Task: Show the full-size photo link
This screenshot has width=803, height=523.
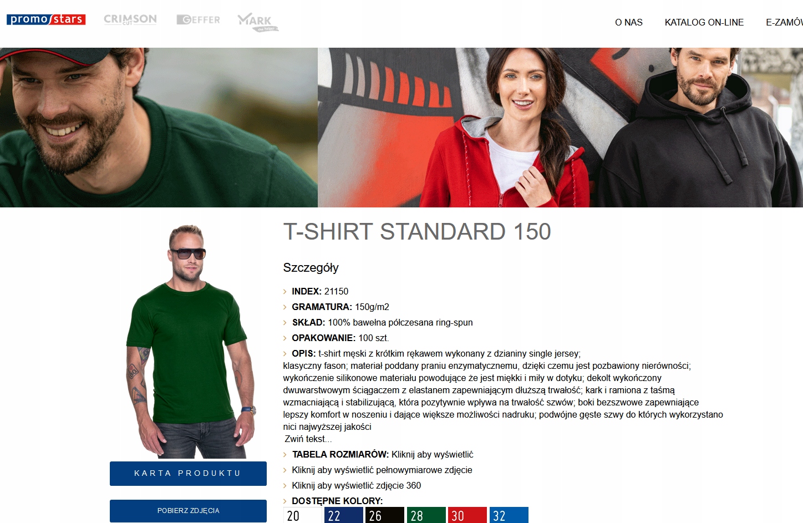Action: click(x=382, y=470)
